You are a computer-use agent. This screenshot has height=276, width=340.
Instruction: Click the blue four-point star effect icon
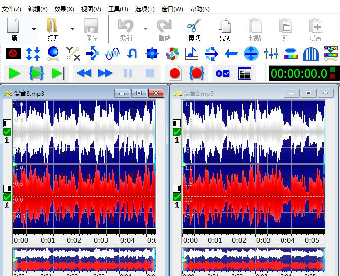(152, 54)
